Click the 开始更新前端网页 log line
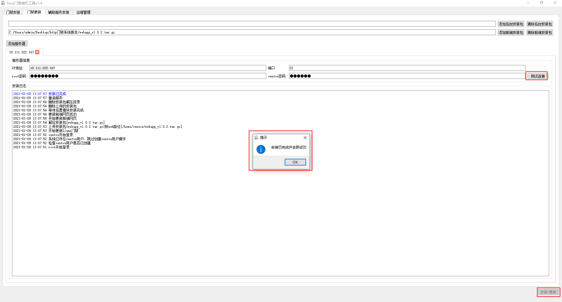The width and height of the screenshot is (562, 302). [45, 118]
